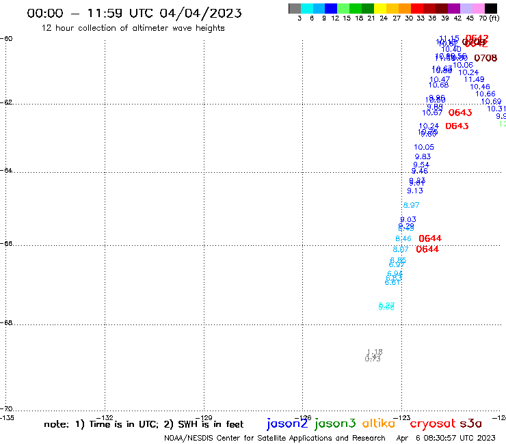
Task: Click the jason2 satellite legend label
Action: click(x=287, y=424)
